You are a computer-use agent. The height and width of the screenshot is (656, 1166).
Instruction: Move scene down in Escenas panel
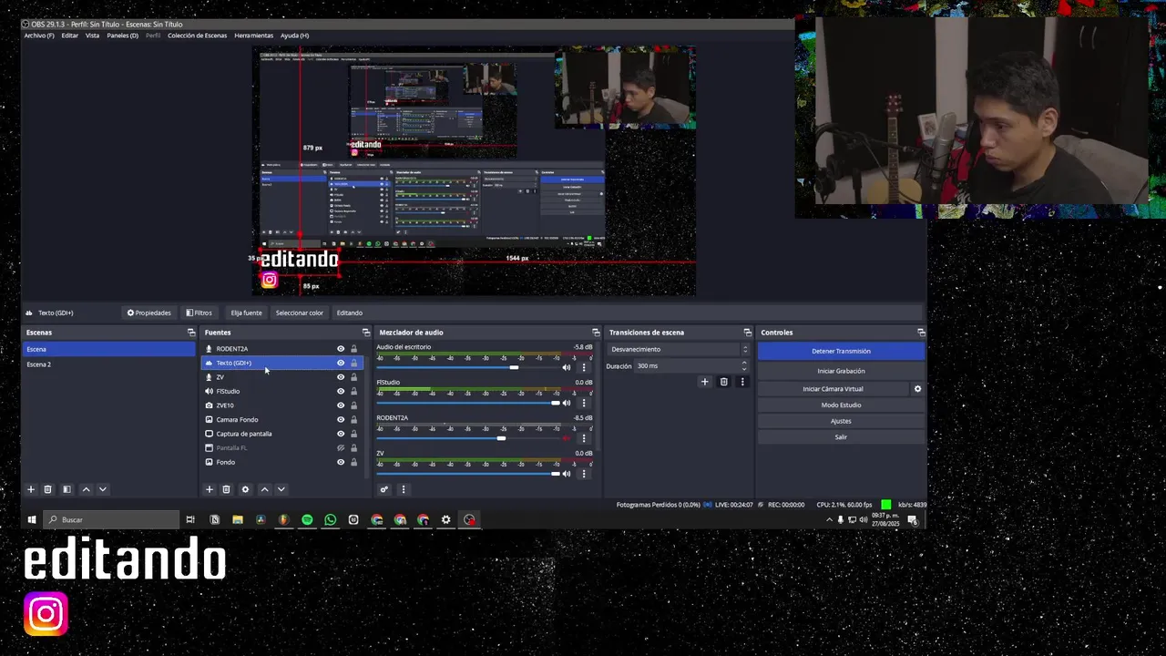click(x=103, y=489)
